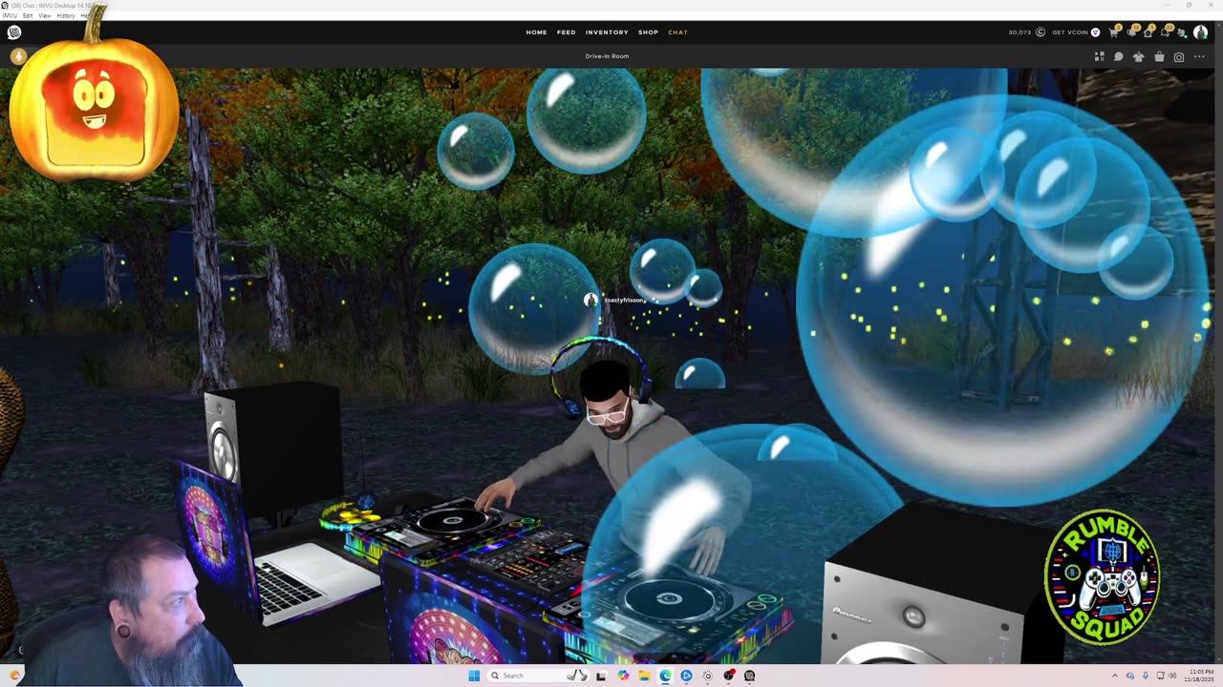Open Microsoft Edge from the taskbar
The height and width of the screenshot is (687, 1223).
(x=665, y=676)
